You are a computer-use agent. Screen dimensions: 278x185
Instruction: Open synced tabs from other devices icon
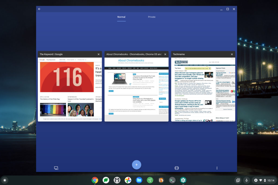point(56,168)
